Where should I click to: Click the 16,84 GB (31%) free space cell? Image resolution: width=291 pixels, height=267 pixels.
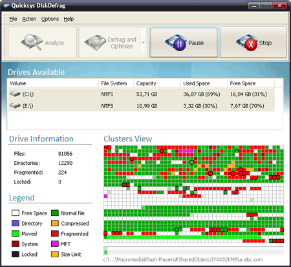click(x=248, y=94)
